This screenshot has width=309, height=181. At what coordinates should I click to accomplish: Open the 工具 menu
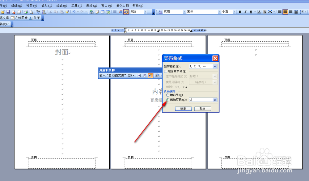point(76,6)
